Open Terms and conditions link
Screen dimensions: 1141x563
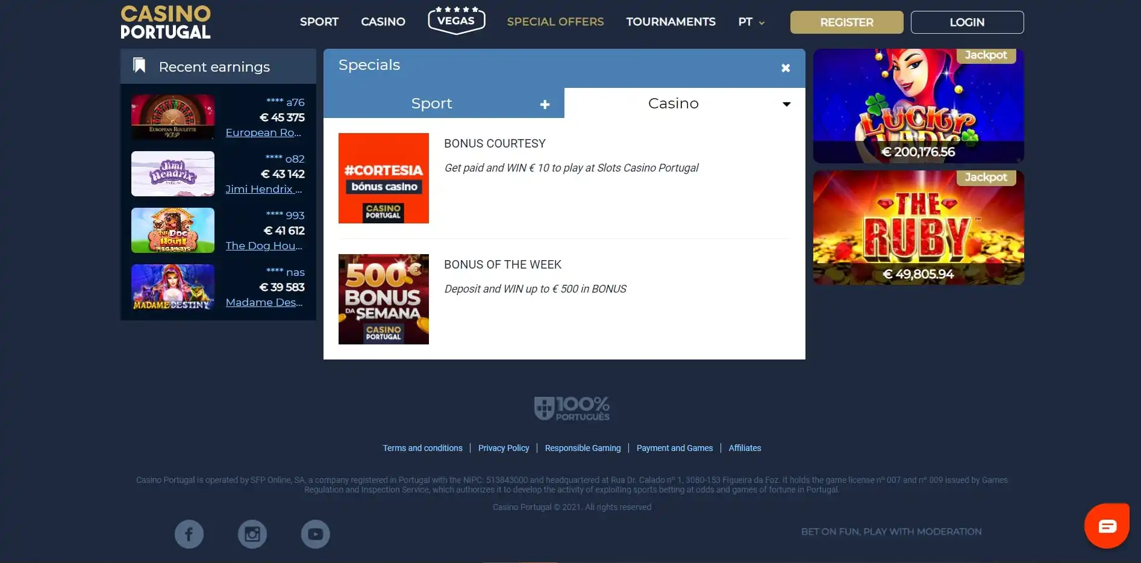(423, 448)
